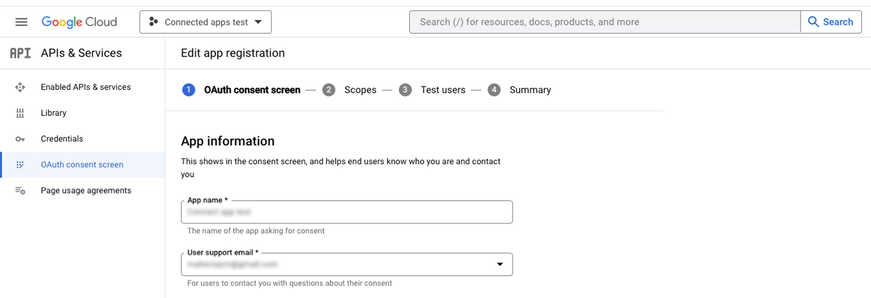Screen dimensions: 871x298
Task: Click the Library grid icon
Action: tap(20, 113)
